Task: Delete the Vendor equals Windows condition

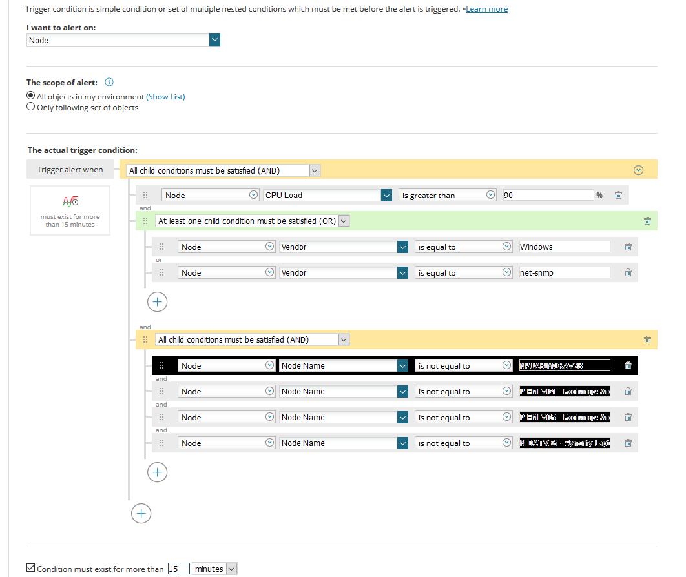Action: [628, 247]
